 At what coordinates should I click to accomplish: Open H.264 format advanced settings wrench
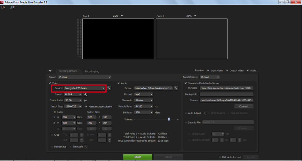85,95
